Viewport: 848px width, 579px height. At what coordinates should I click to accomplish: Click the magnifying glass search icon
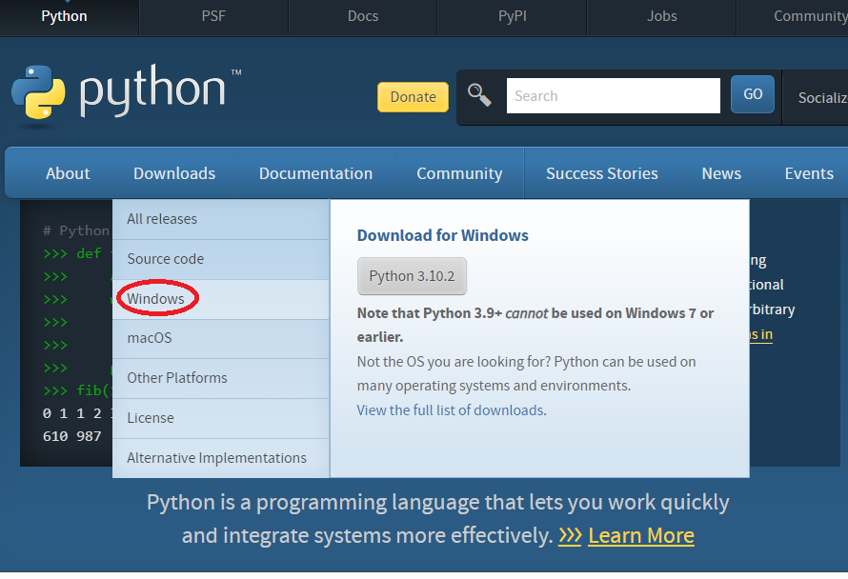[x=479, y=95]
